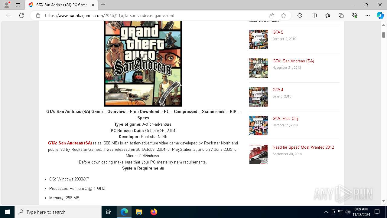Open the tab actions menu icon

pyautogui.click(x=18, y=5)
